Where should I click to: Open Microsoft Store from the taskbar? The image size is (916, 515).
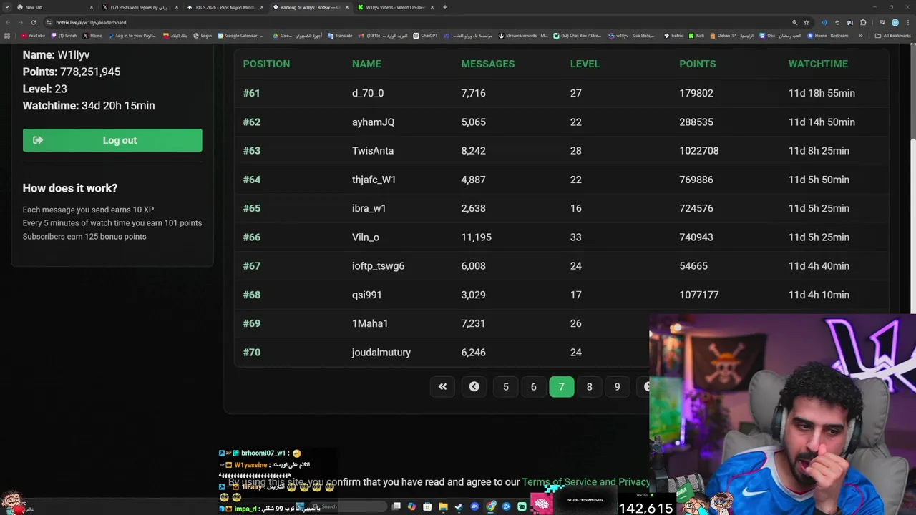[427, 506]
